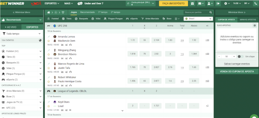Favorite the Justin Tafa match star
This screenshot has width=259, height=118.
pyautogui.click(x=49, y=68)
